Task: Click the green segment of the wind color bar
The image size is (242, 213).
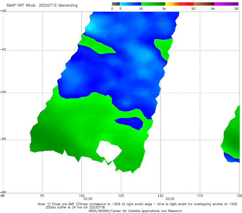Action: click(153, 4)
